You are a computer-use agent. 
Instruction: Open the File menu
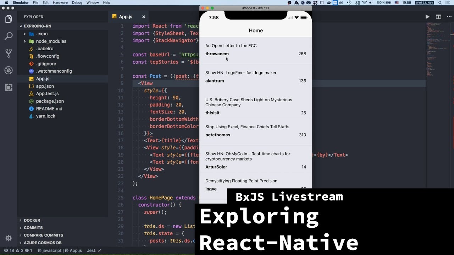point(35,2)
